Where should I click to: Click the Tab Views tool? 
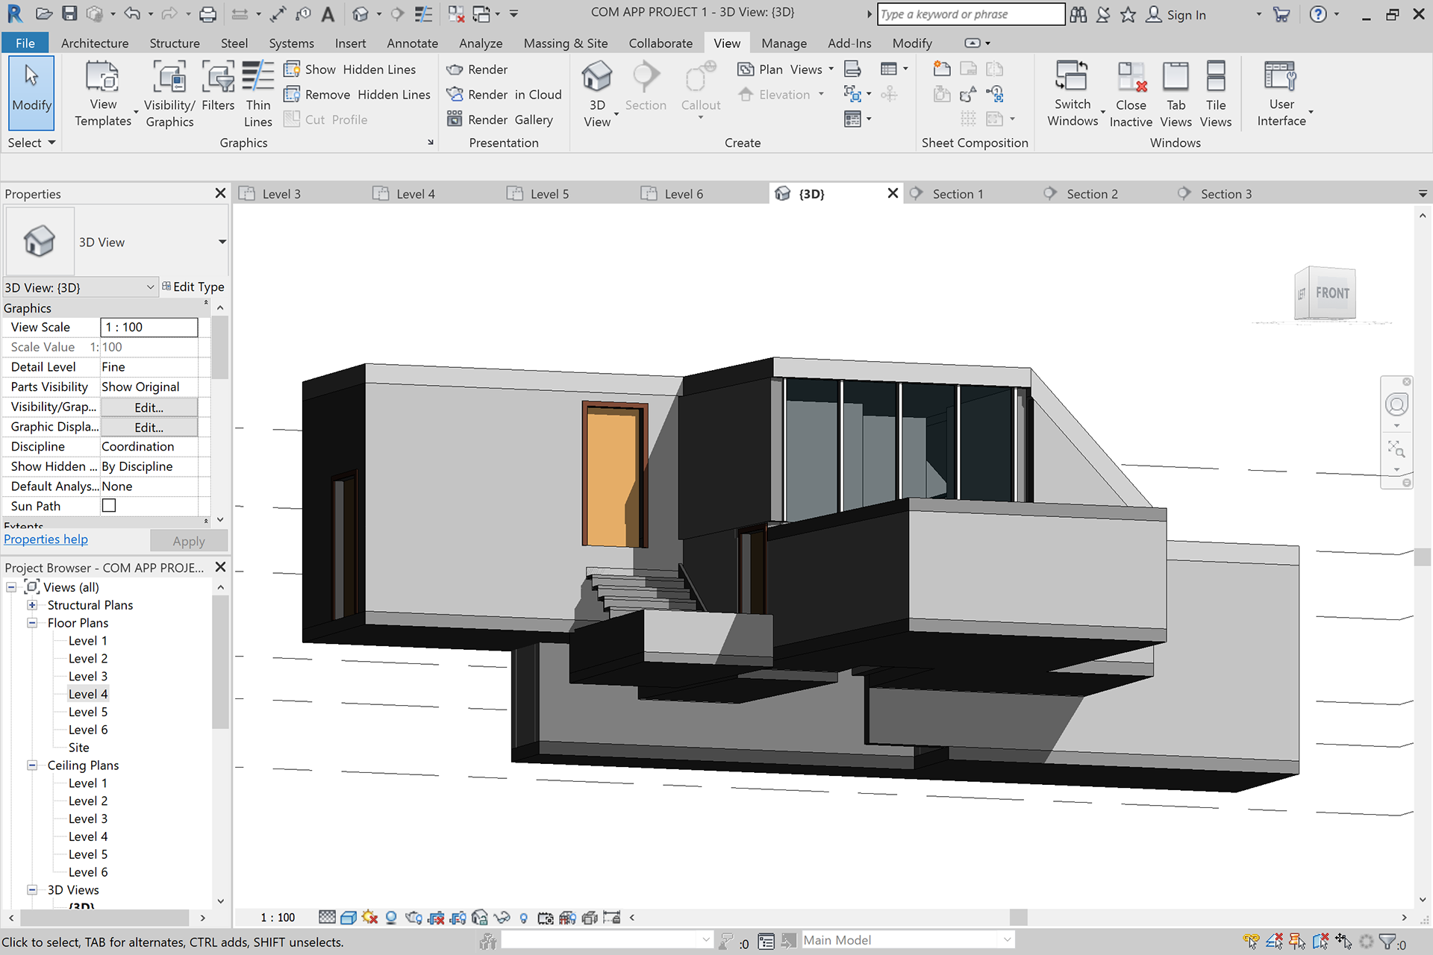[x=1176, y=94]
